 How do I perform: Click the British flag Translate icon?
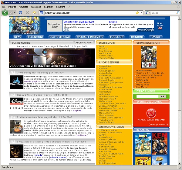coord(160,28)
